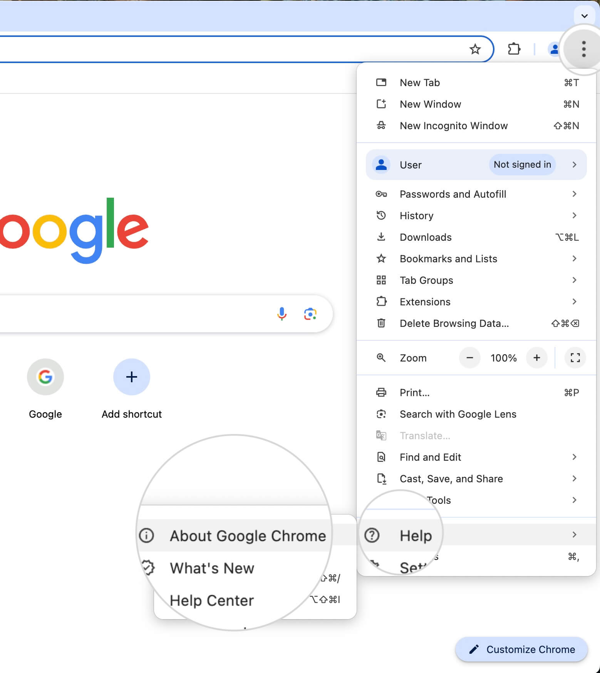This screenshot has width=600, height=673.
Task: Open What's New in Help submenu
Action: point(212,568)
